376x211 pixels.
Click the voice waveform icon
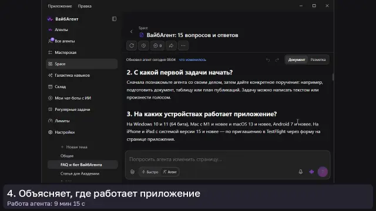[311, 172]
